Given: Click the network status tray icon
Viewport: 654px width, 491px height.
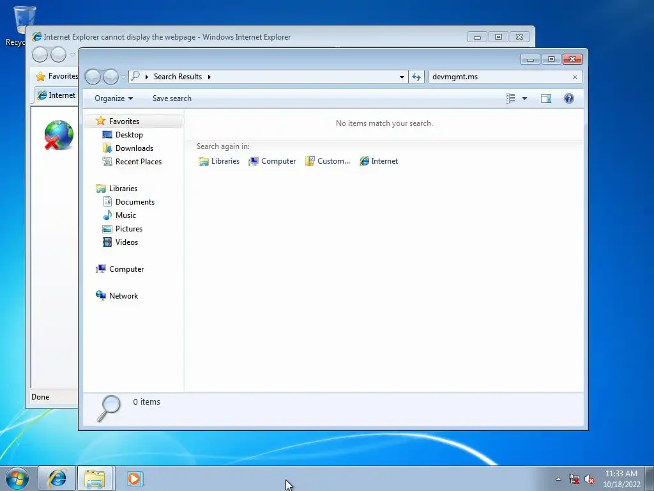Looking at the screenshot, I should pyautogui.click(x=574, y=479).
